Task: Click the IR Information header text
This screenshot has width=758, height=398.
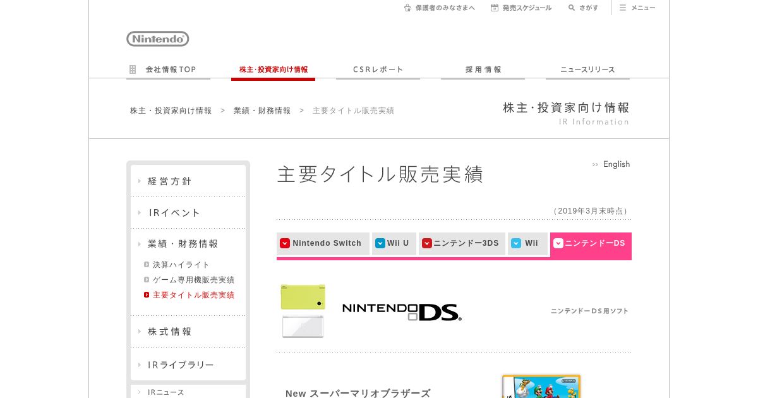Action: pos(594,122)
